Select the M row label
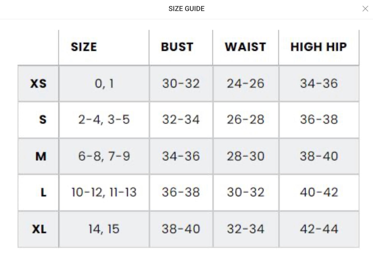The image size is (373, 263). [x=41, y=156]
